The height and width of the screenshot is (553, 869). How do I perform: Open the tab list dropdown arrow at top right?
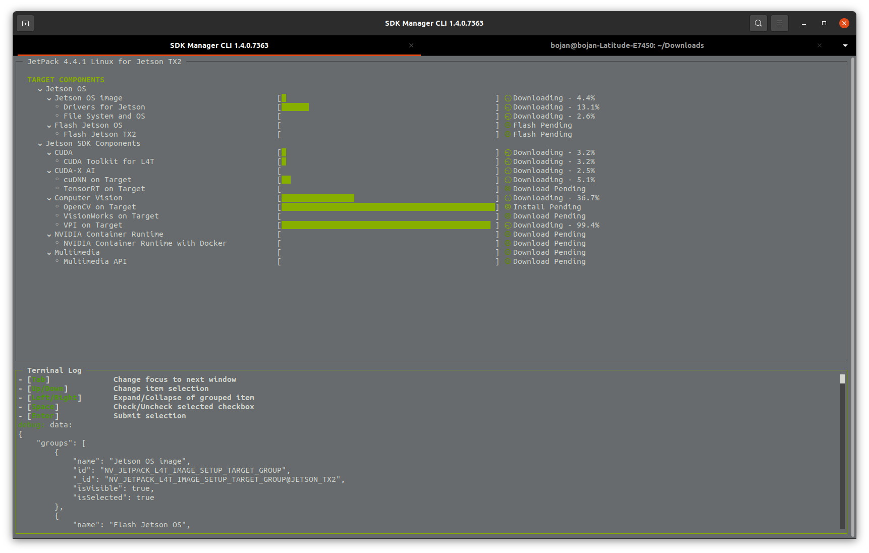(x=845, y=45)
